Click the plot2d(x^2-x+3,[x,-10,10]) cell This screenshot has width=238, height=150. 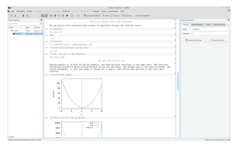coord(112,75)
